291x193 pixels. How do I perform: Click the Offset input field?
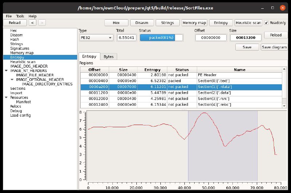tap(211, 38)
